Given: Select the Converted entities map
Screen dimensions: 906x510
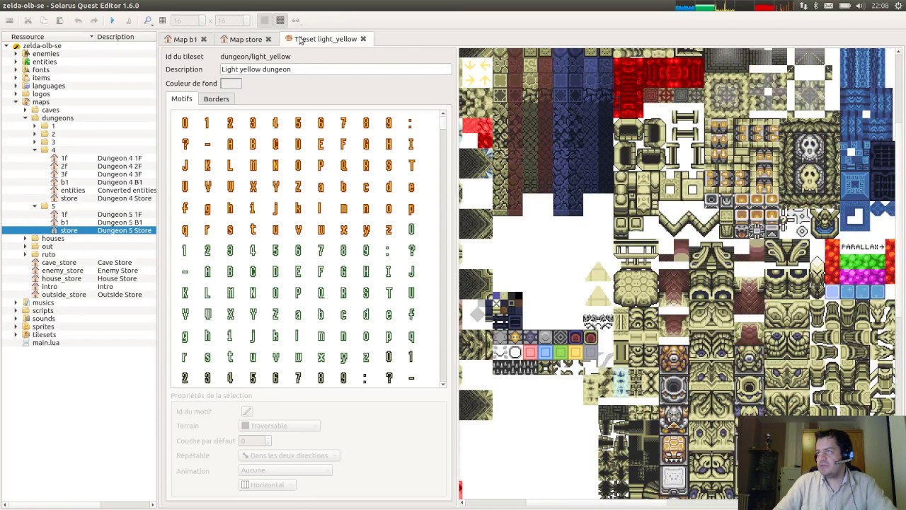Looking at the screenshot, I should point(103,191).
